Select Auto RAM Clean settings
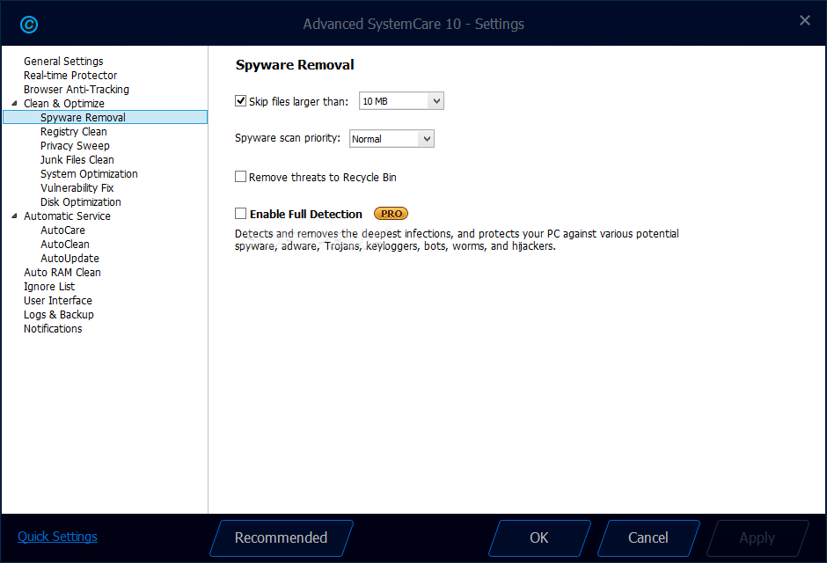The width and height of the screenshot is (827, 563). click(62, 273)
